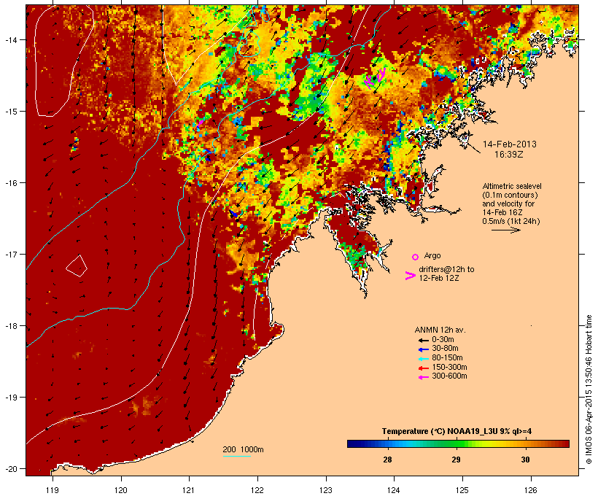The width and height of the screenshot is (598, 496).
Task: Click the longitude label 119
Action: tap(53, 490)
